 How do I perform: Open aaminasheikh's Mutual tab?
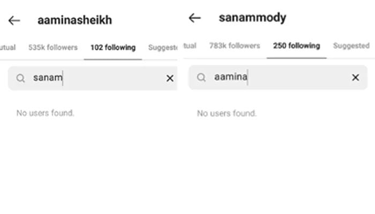click(7, 48)
